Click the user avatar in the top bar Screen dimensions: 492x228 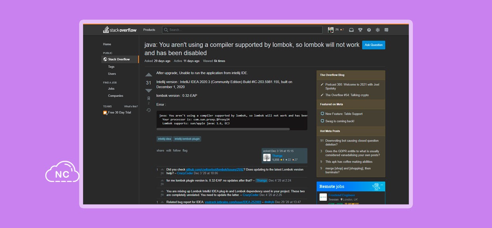(331, 30)
